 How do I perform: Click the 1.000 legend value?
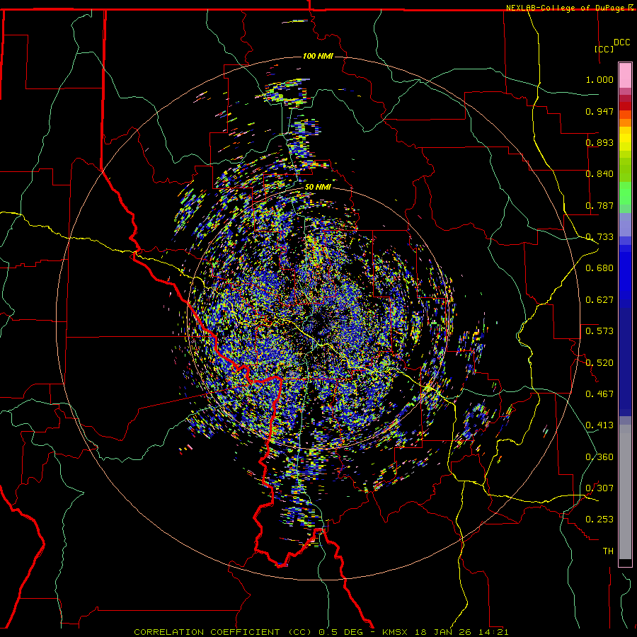tap(599, 79)
